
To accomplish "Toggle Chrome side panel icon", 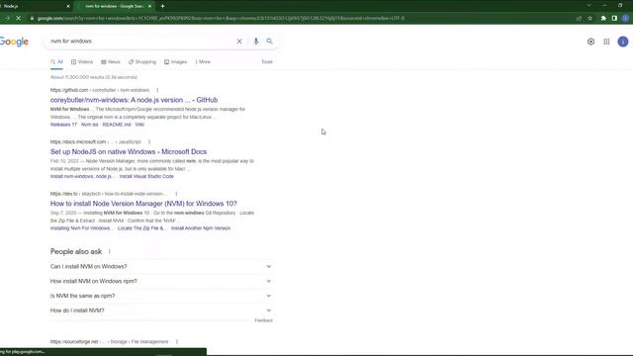I will [x=614, y=18].
